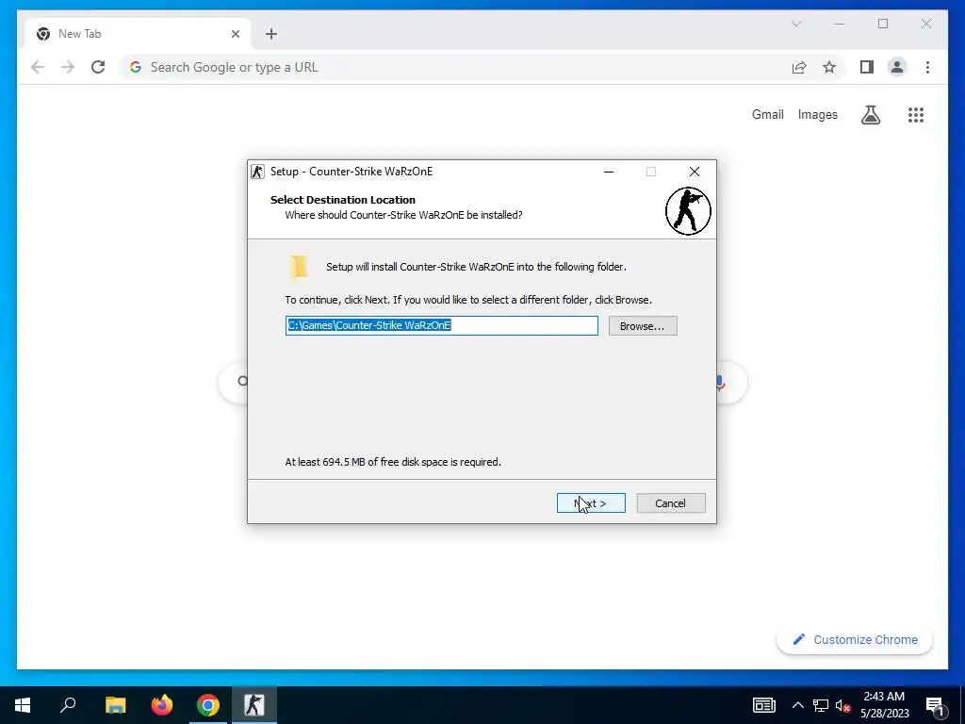The width and height of the screenshot is (965, 724).
Task: Maximize the Chrome window
Action: pyautogui.click(x=883, y=24)
